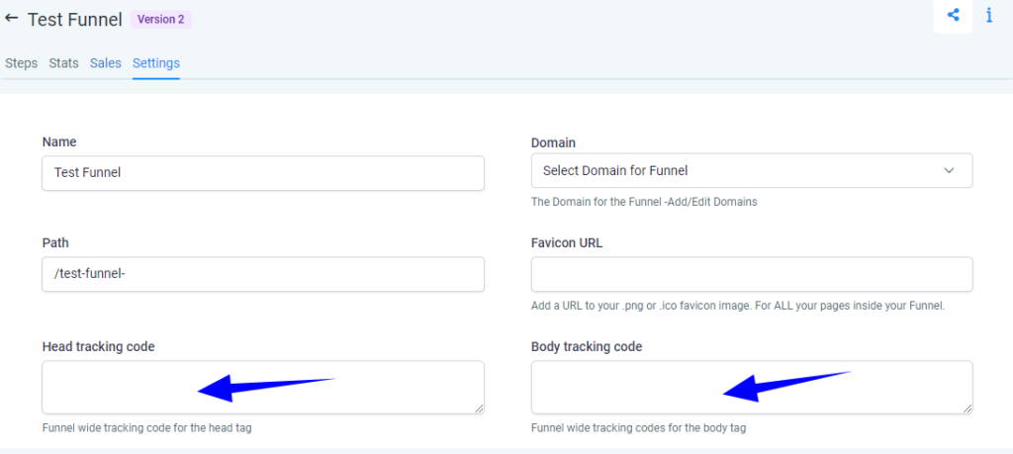Click the share icon at top right
Screen dimensions: 1013x454
pos(954,15)
